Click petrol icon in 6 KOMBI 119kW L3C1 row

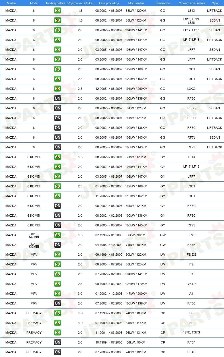[58, 196]
